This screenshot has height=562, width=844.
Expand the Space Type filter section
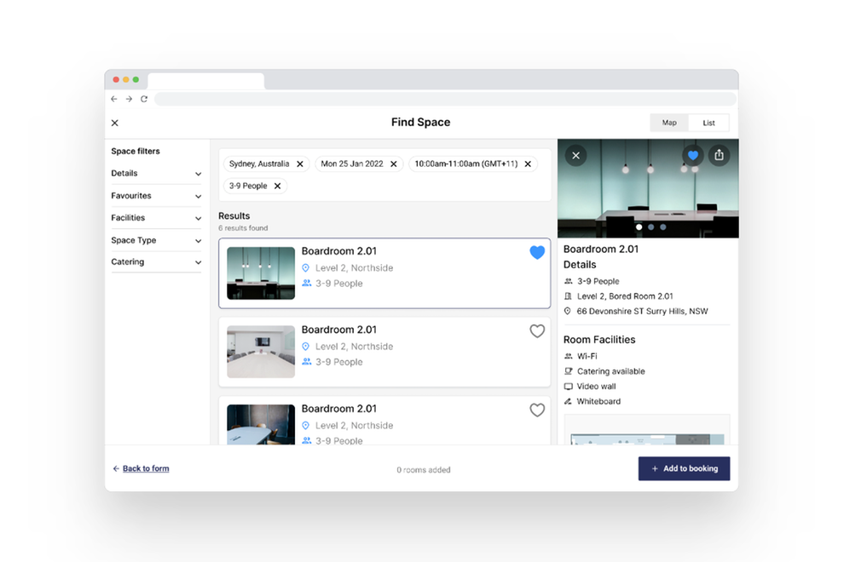[196, 240]
